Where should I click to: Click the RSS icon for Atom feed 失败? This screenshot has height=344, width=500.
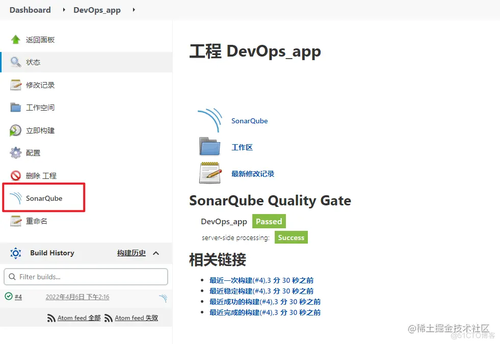point(109,318)
